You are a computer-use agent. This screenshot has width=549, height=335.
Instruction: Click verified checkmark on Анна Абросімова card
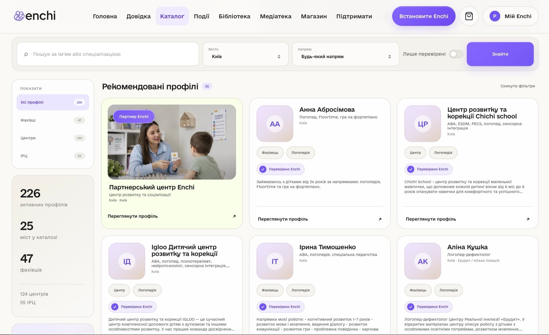pyautogui.click(x=263, y=169)
